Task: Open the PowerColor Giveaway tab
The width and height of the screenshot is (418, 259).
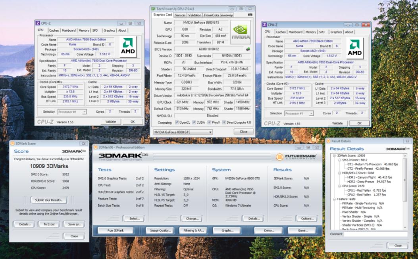Action: click(x=218, y=15)
